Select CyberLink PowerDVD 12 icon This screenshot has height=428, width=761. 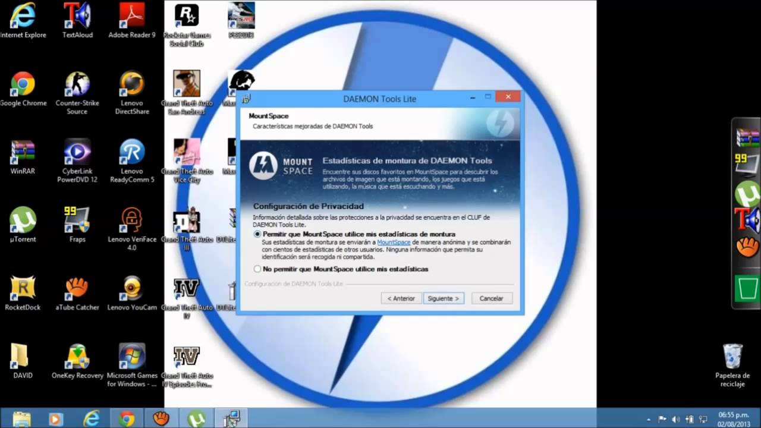point(77,161)
